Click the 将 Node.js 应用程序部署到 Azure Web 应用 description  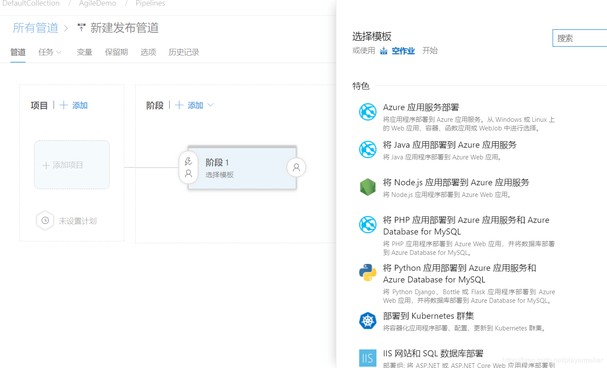point(448,195)
